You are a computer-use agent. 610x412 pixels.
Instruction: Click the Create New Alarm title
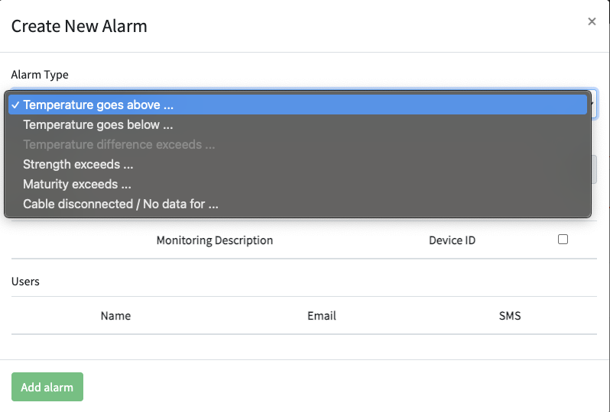click(79, 26)
